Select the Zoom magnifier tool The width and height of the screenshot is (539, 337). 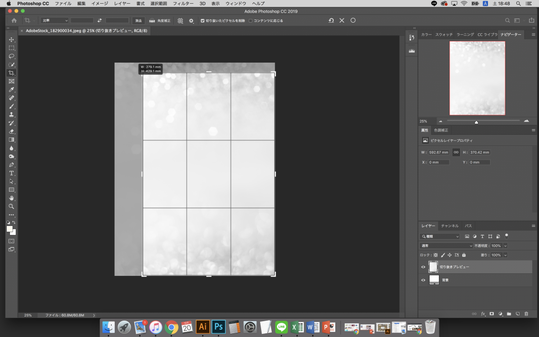12,206
